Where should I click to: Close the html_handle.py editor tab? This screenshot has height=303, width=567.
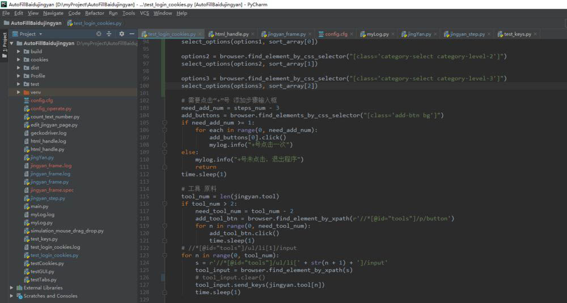(x=252, y=34)
